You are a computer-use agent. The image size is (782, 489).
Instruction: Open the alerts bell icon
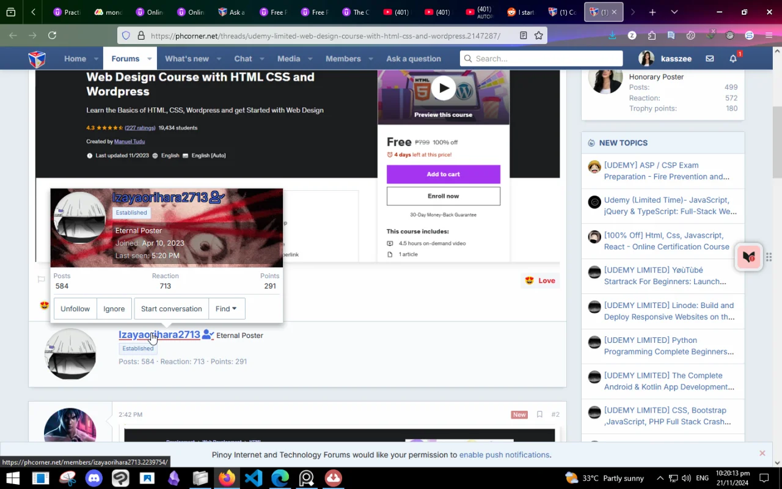click(733, 59)
